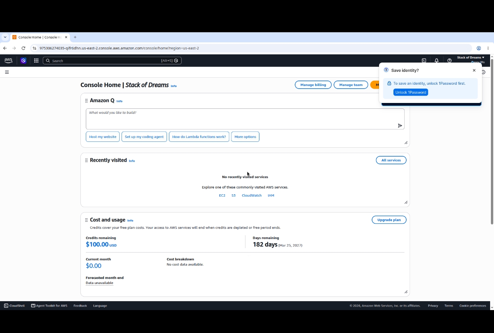Open the Chrome profile icon

point(479,48)
